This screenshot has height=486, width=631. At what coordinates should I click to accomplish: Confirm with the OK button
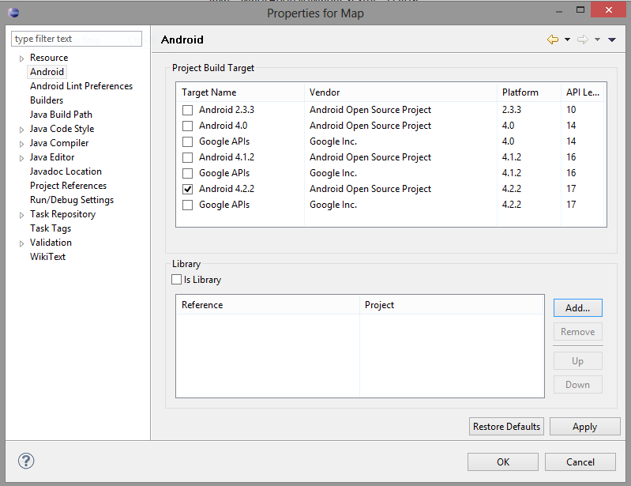tap(502, 462)
